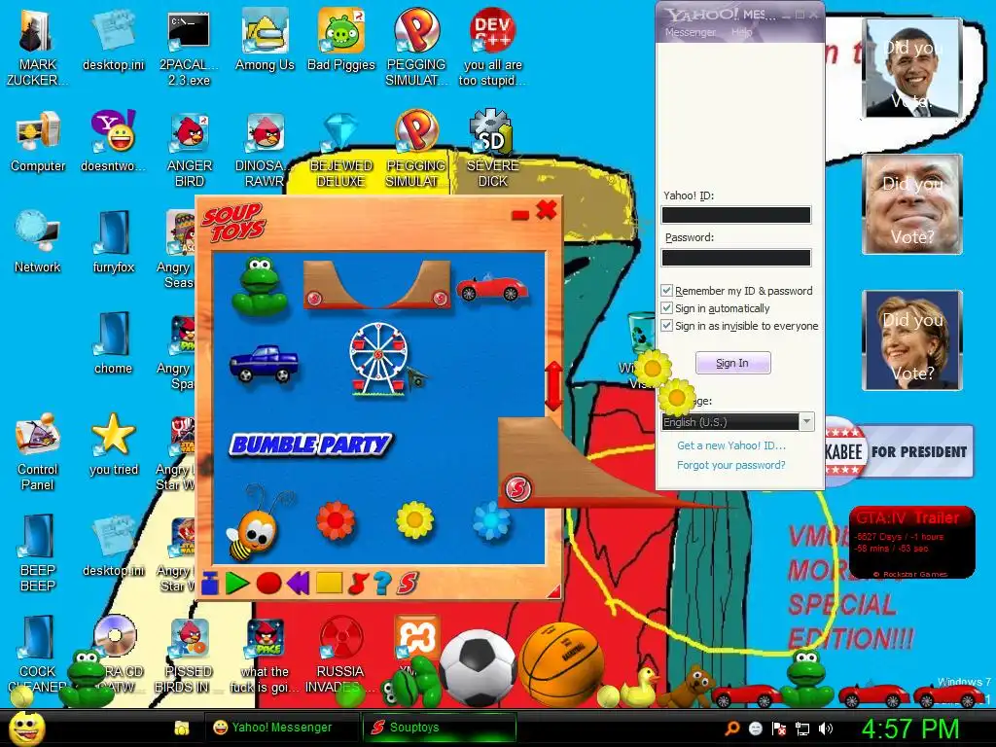Select the blue pickup truck toy

click(x=264, y=364)
